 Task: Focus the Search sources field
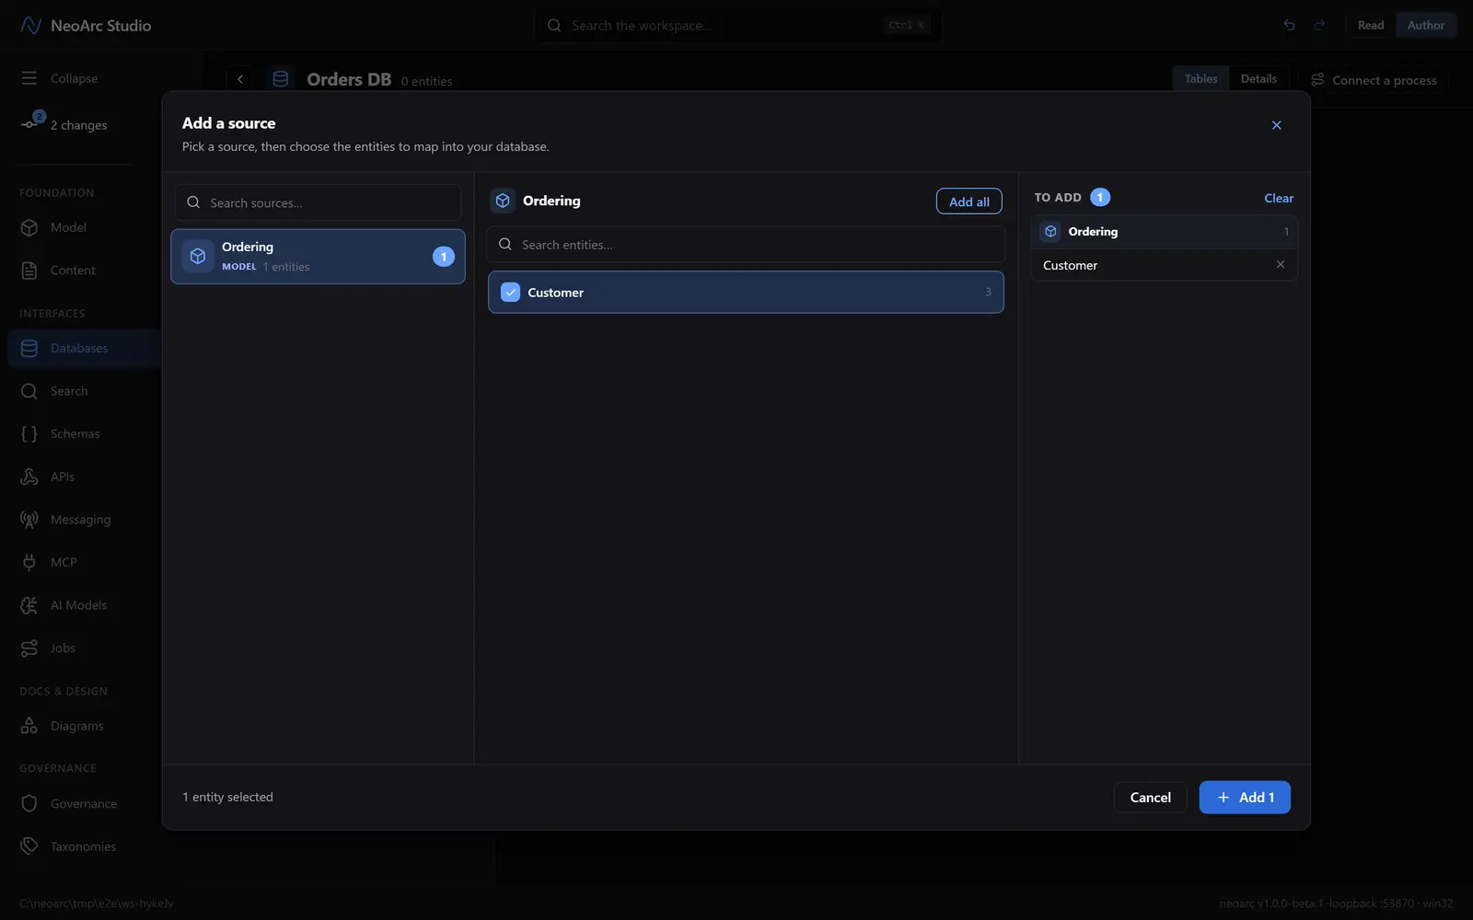click(319, 202)
